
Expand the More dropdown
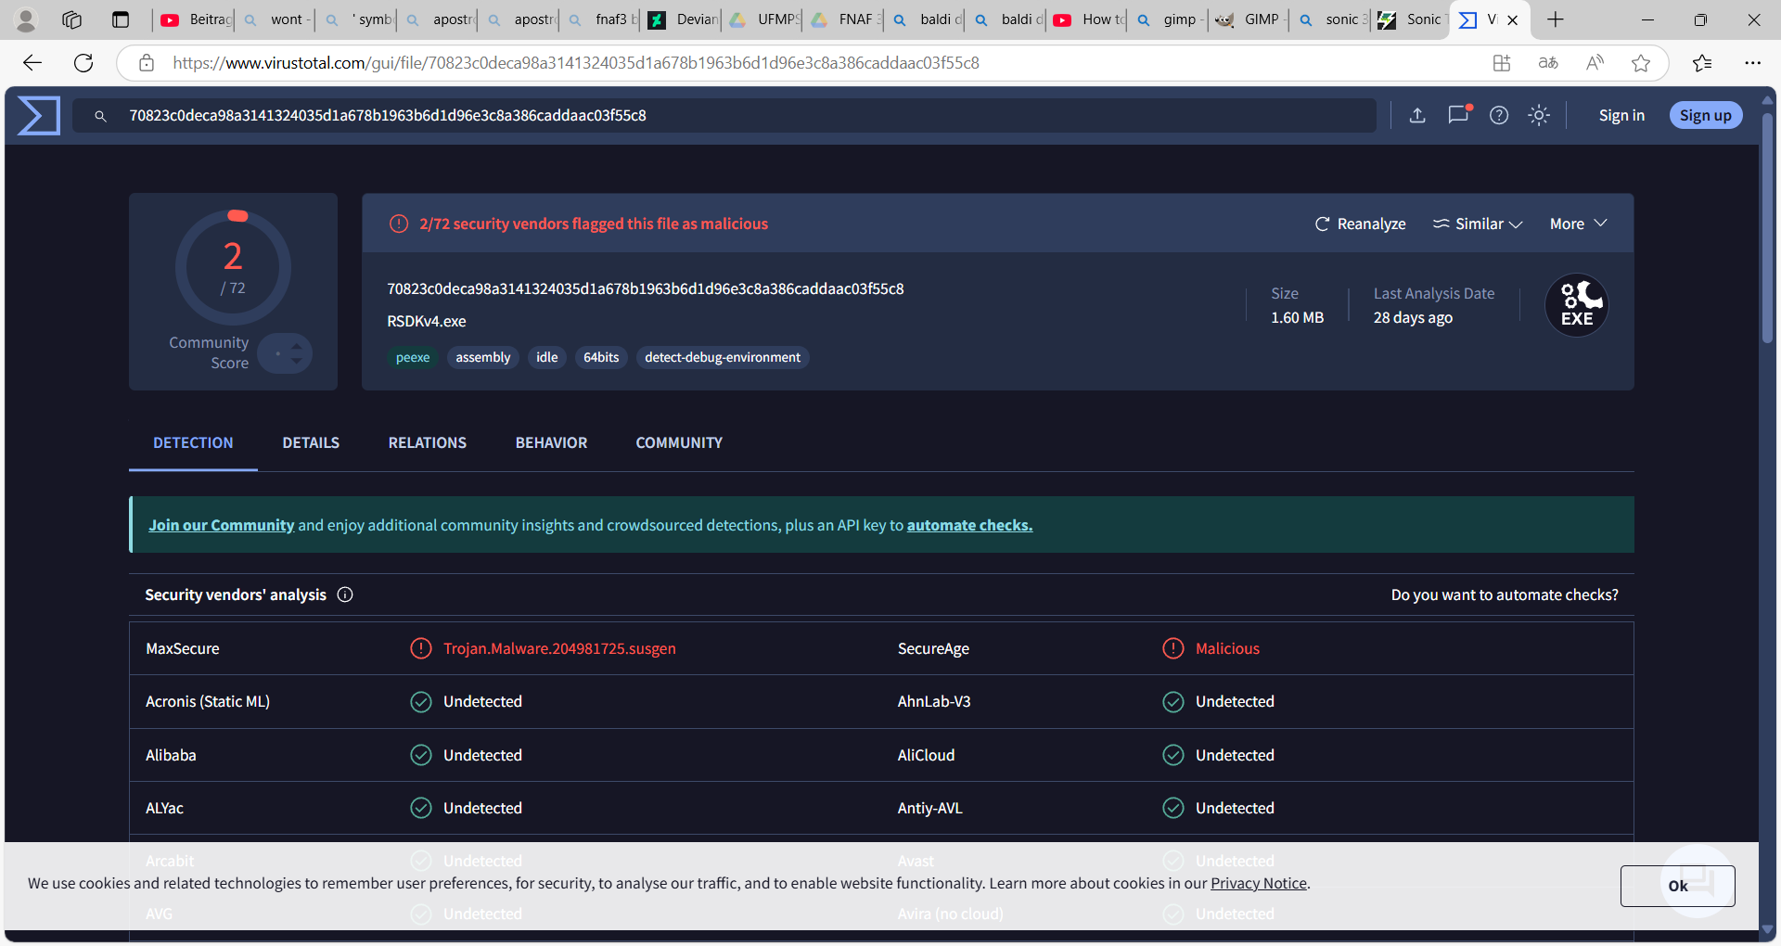1578,224
